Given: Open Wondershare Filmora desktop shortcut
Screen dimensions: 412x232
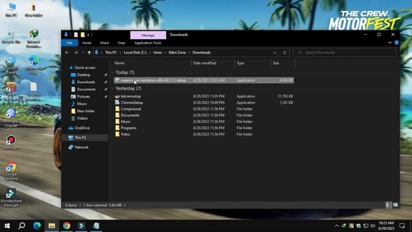Looking at the screenshot, I should (11, 198).
